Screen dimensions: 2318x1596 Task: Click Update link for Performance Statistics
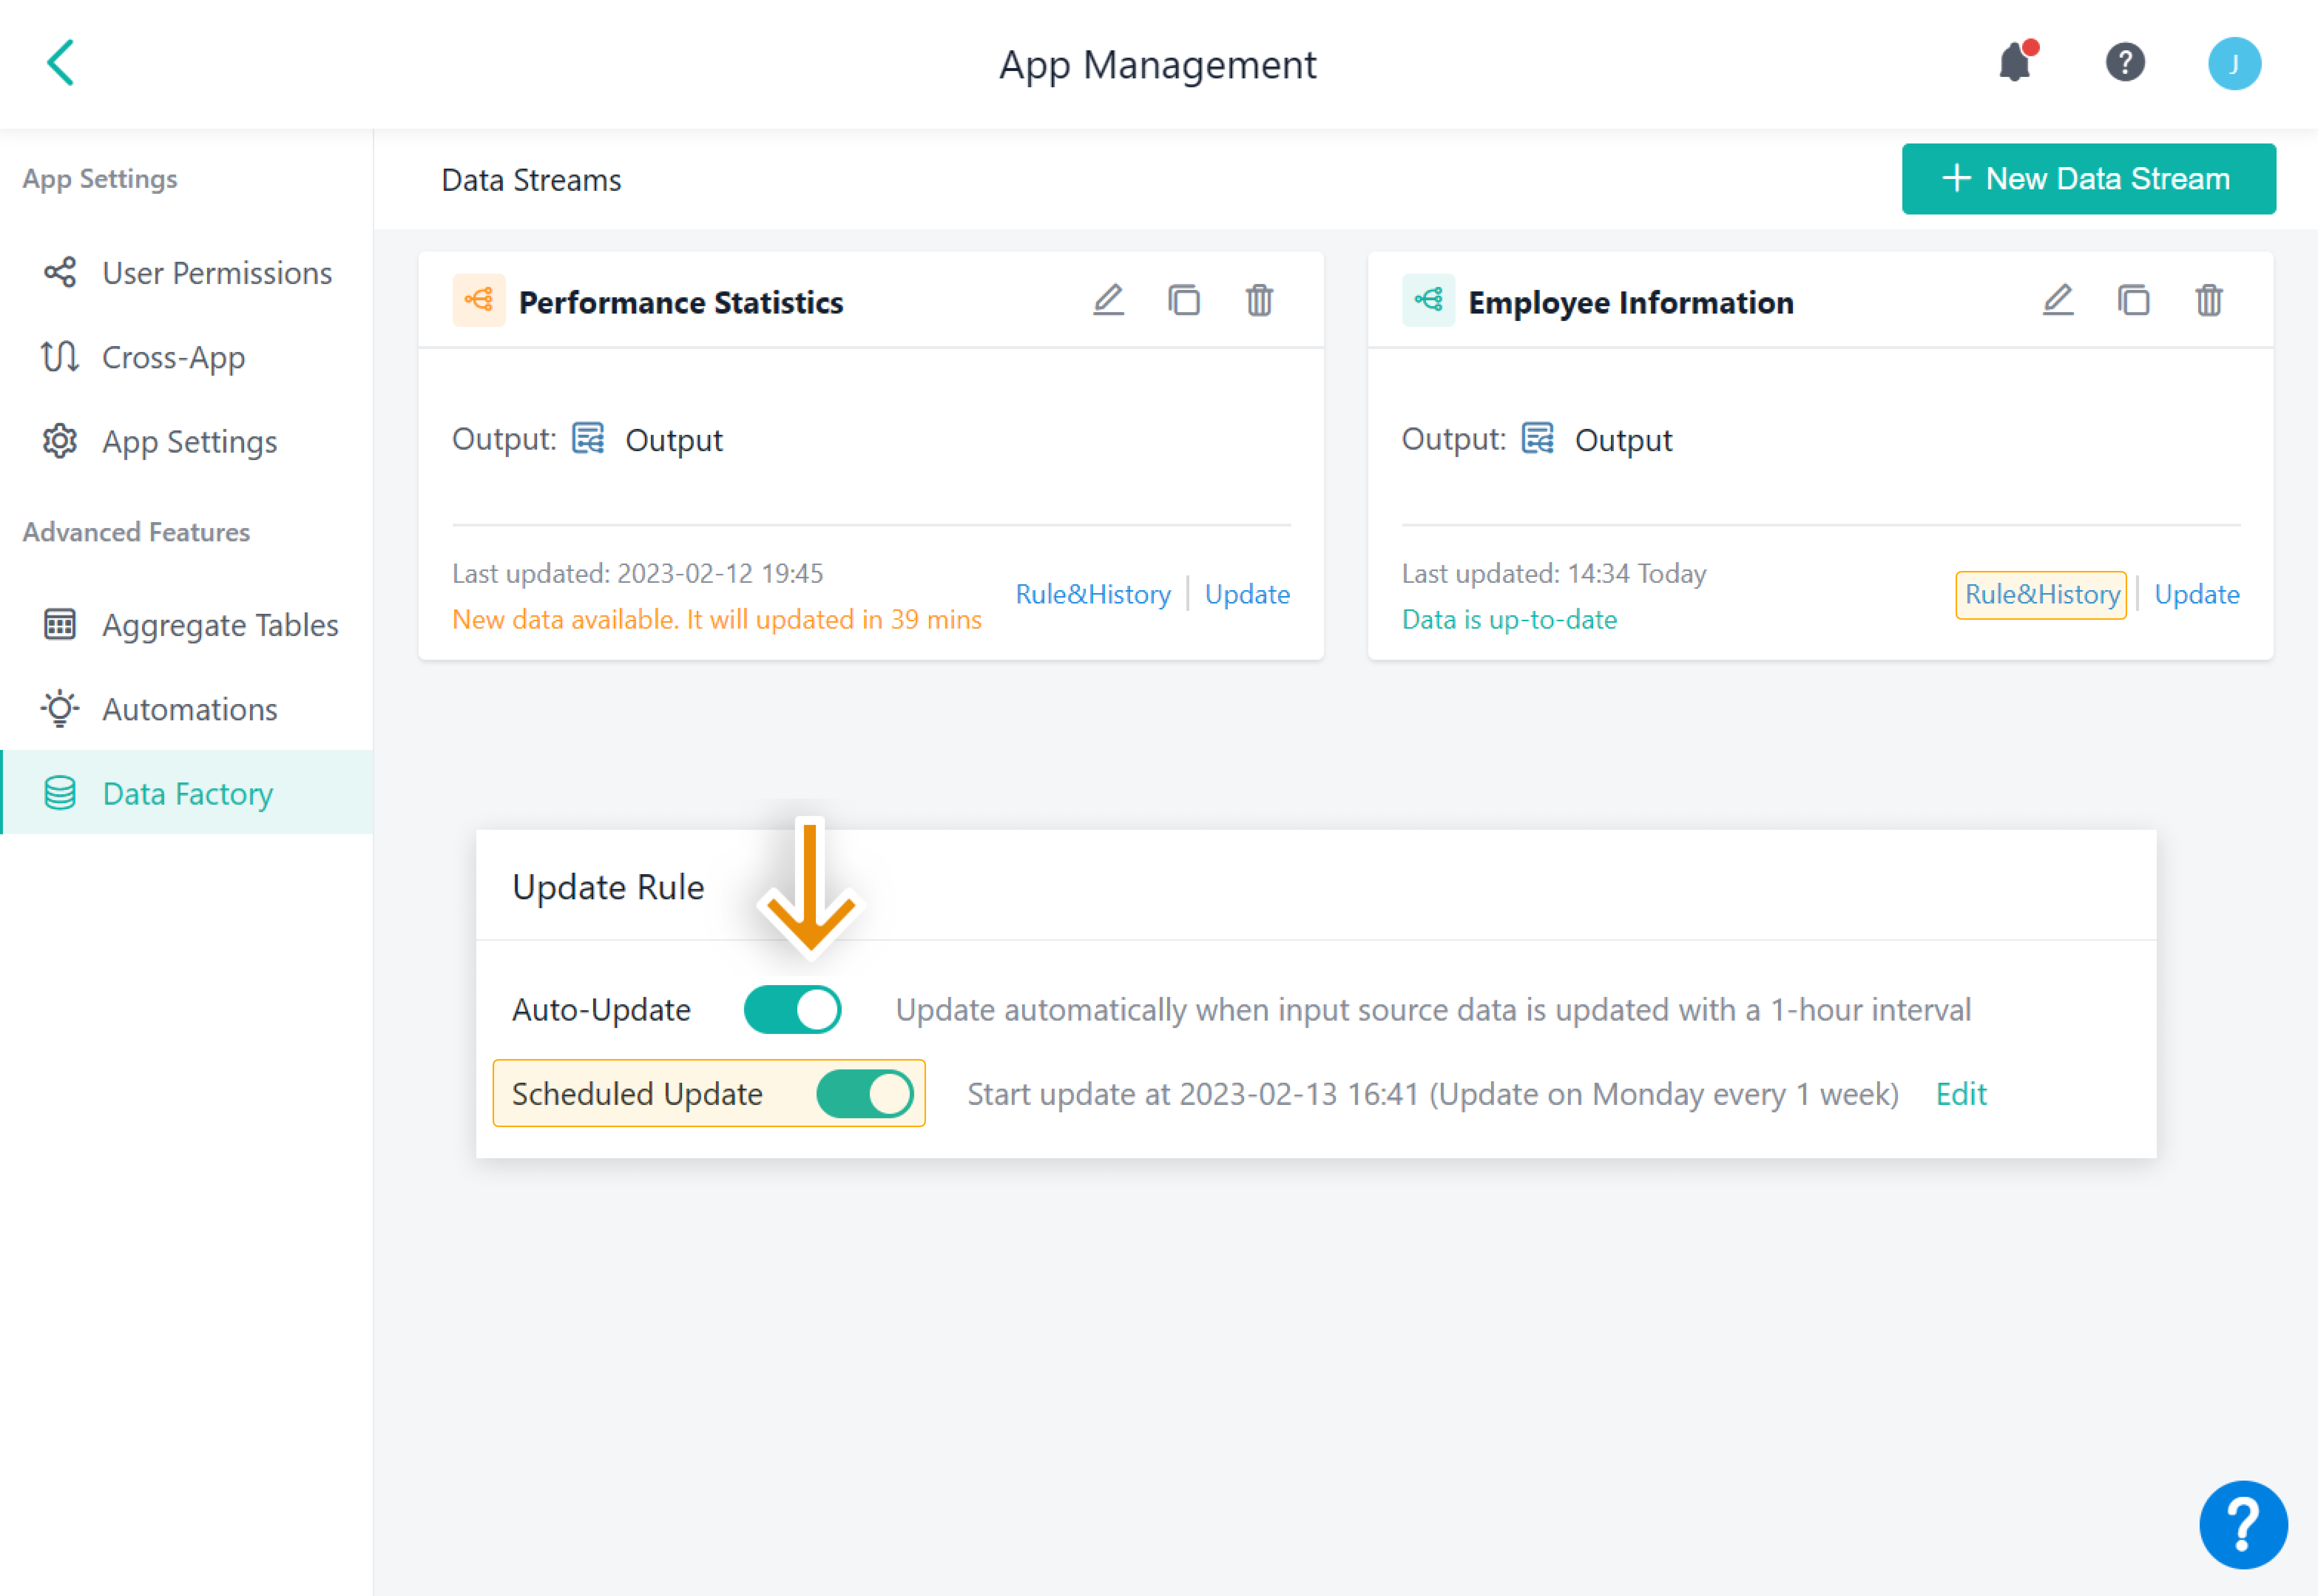(x=1247, y=594)
